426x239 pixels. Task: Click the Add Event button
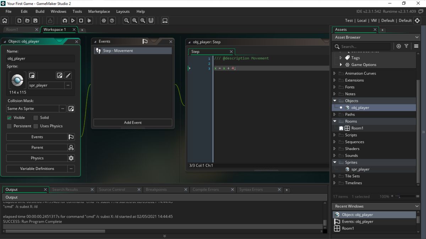coord(133,122)
